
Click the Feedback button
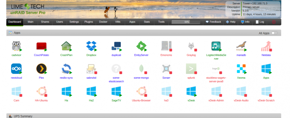click(213, 22)
